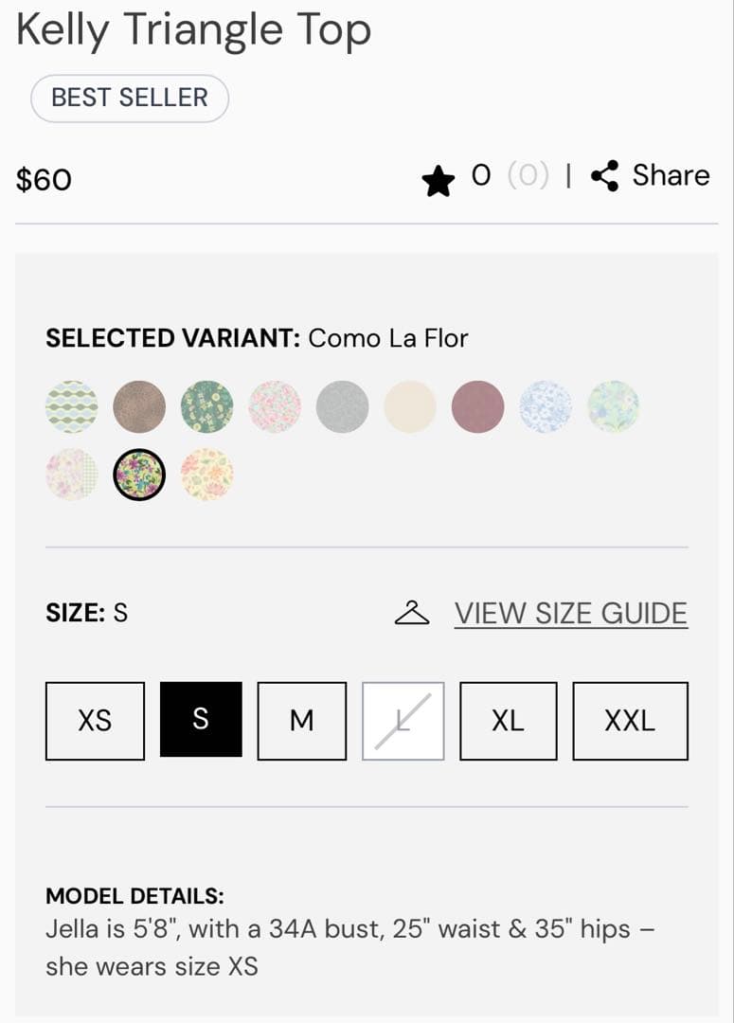Select size XXL
Viewport: 734px width, 1023px height.
tap(630, 721)
